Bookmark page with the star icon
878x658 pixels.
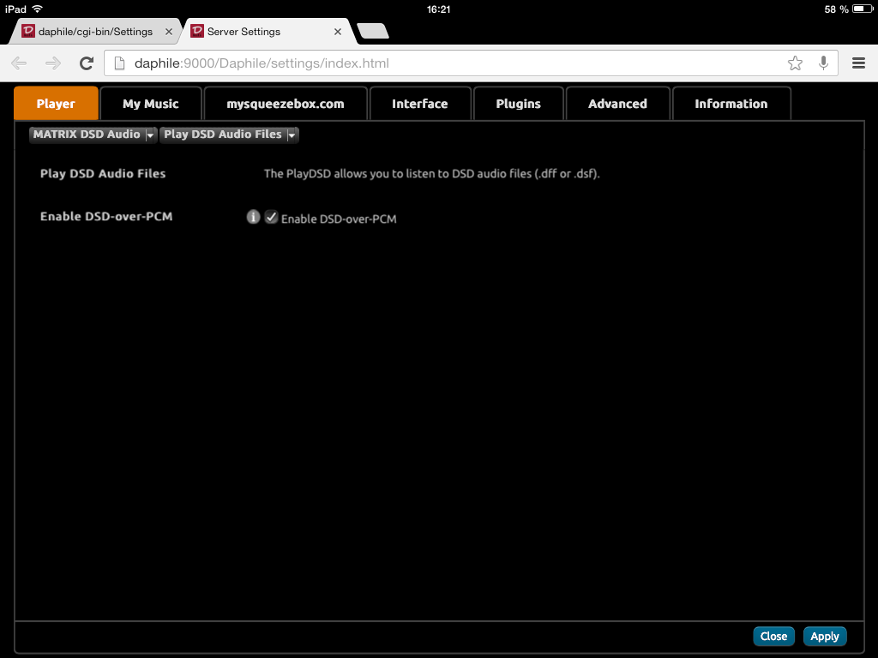click(795, 63)
